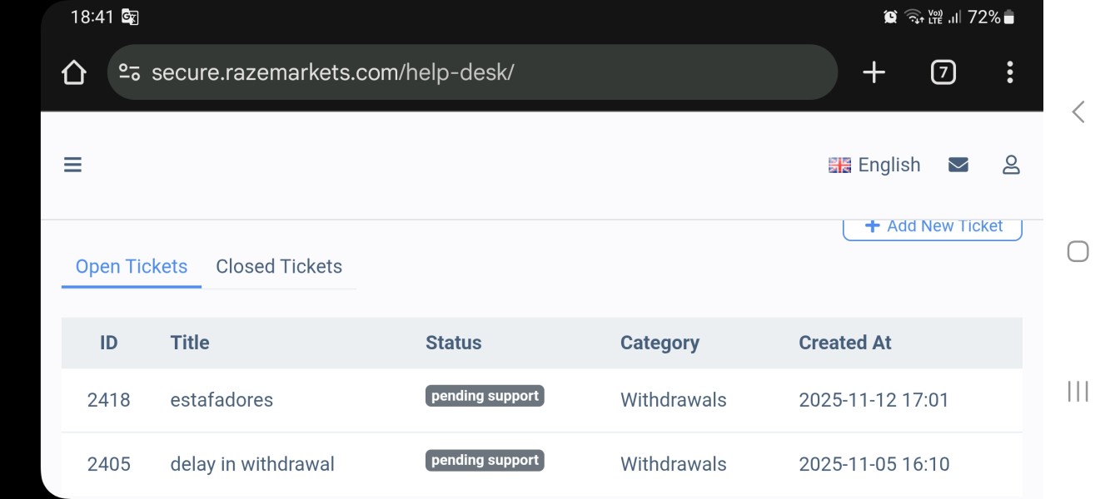Click the pending support badge for ticket 2418
The image size is (1110, 499).
485,396
